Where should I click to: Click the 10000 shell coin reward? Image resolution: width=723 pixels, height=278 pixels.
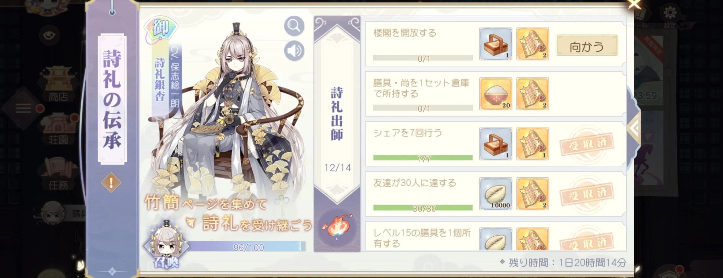496,194
